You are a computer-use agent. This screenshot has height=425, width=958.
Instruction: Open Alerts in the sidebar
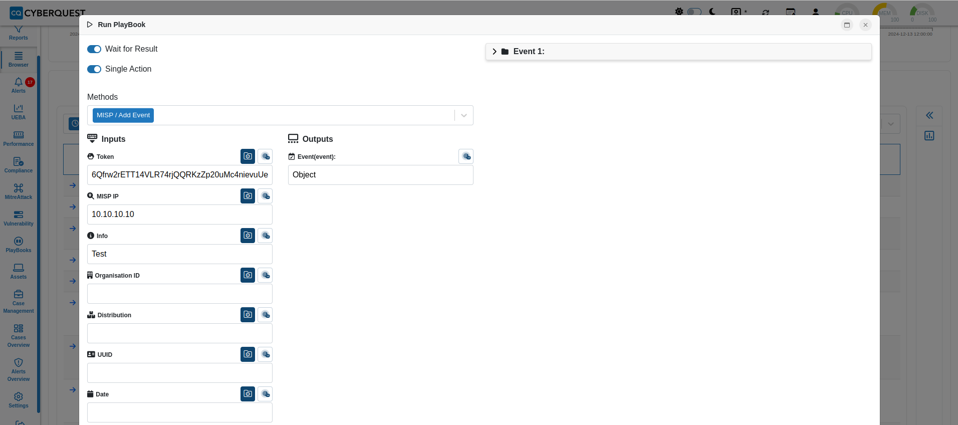tap(19, 86)
